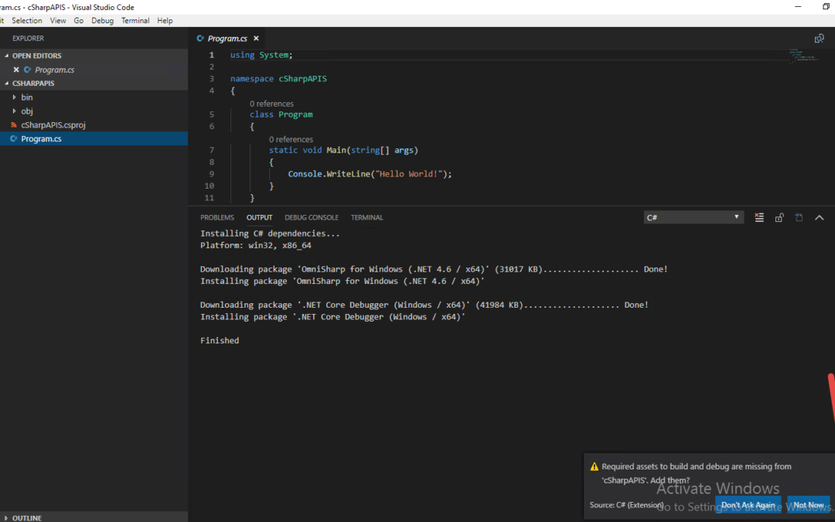The width and height of the screenshot is (835, 522).
Task: Open the Go menu
Action: (x=79, y=20)
